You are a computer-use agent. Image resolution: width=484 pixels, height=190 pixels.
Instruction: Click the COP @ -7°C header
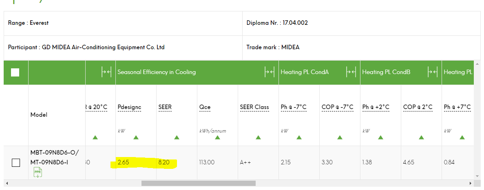tap(337, 107)
